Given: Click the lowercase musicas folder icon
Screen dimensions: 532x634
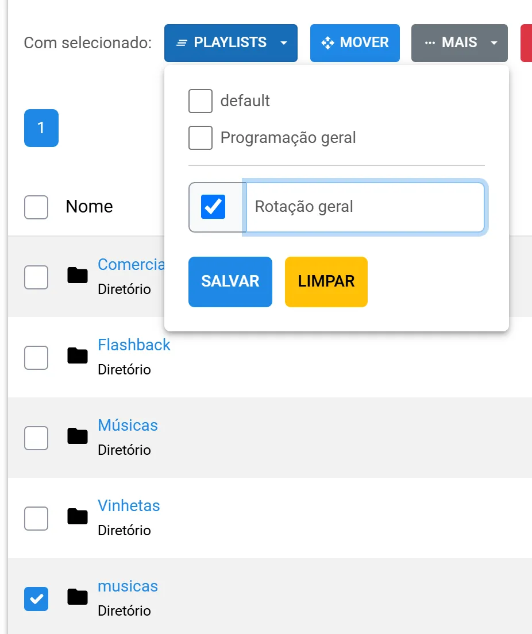Looking at the screenshot, I should [78, 597].
